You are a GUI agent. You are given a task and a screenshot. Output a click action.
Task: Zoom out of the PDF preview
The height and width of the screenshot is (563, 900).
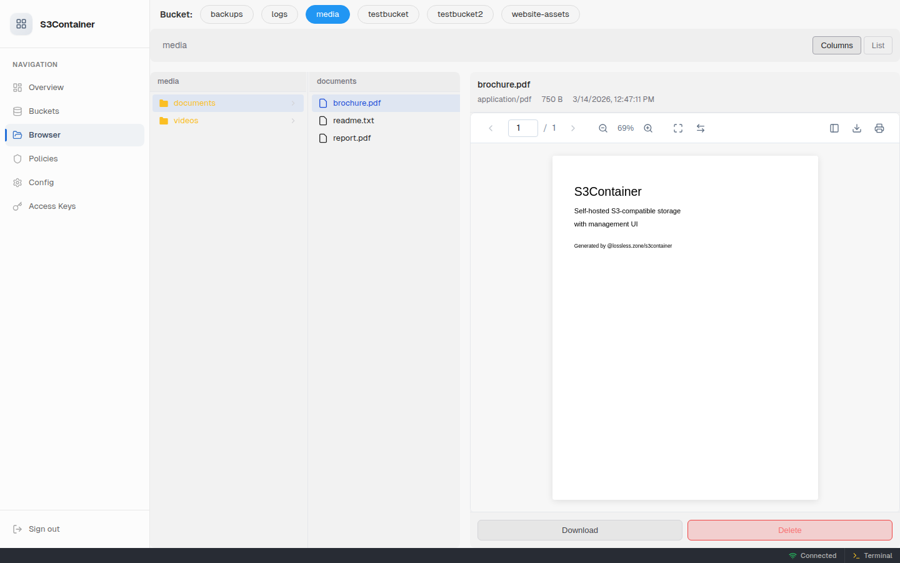602,128
